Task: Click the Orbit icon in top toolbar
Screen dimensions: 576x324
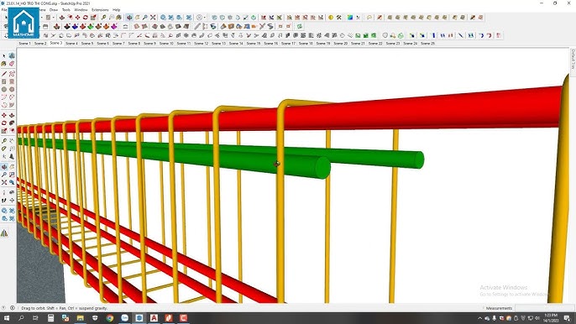Action: [129, 18]
